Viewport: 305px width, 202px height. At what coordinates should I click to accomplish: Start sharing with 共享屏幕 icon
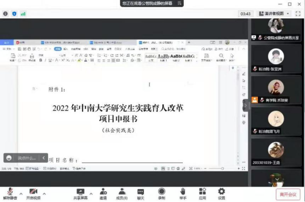pos(81,194)
